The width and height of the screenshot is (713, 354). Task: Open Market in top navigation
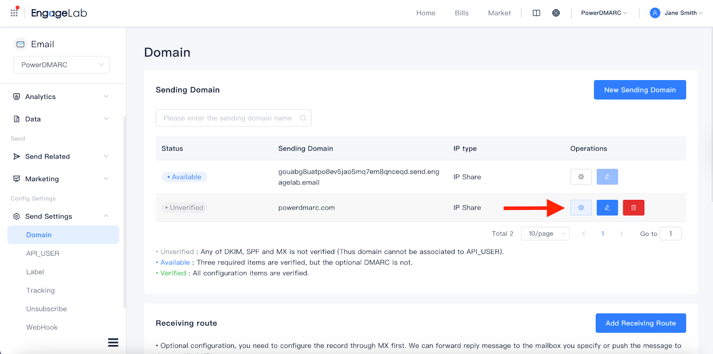[499, 13]
